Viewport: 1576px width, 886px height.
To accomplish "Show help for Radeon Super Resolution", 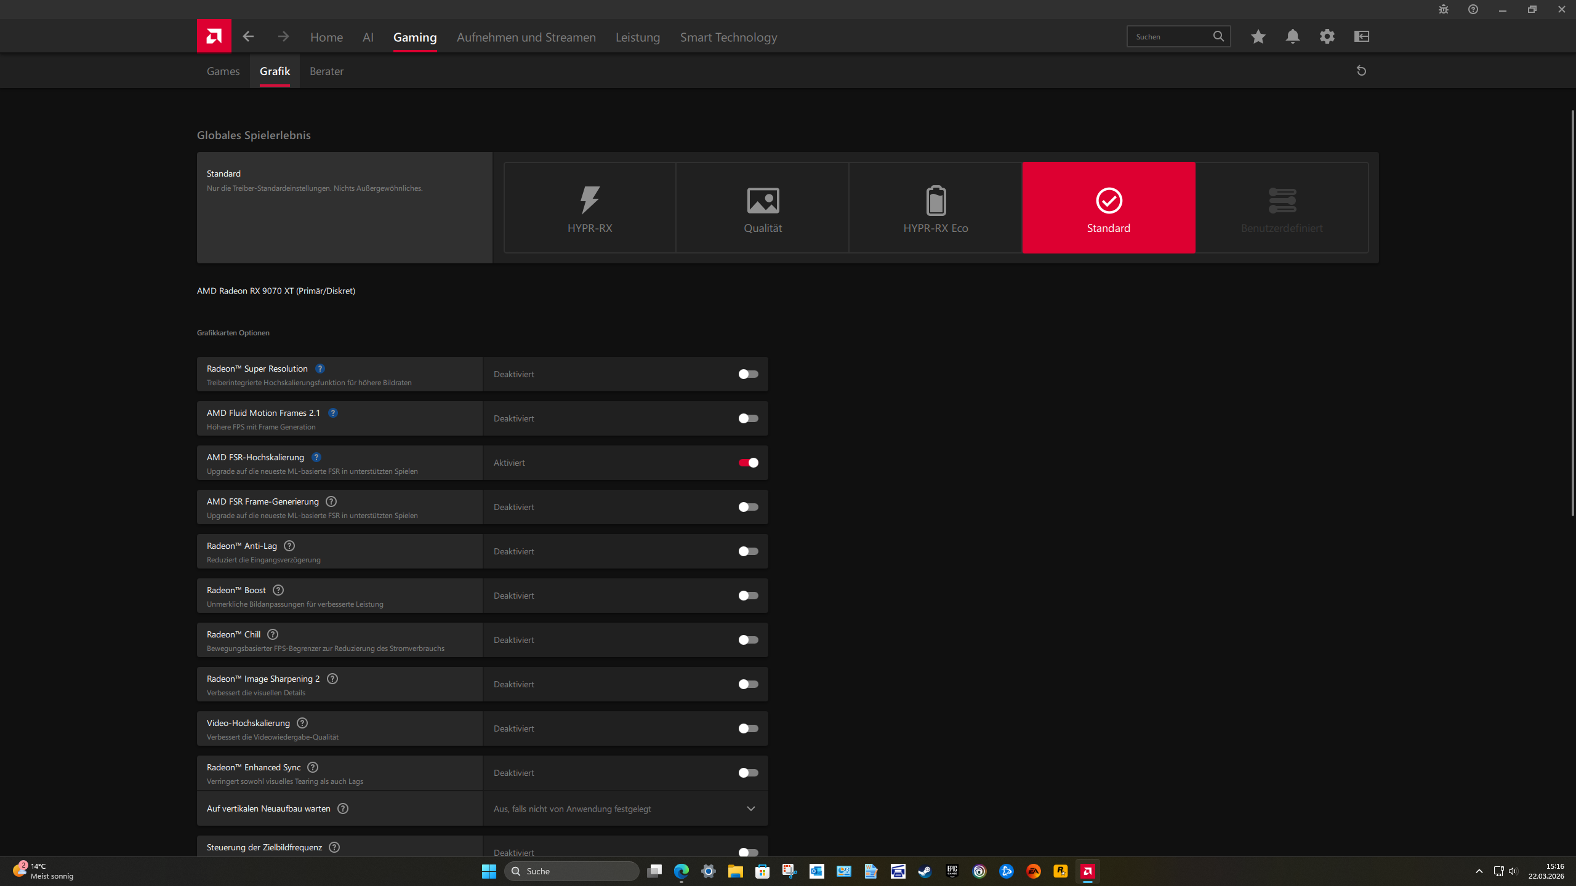I will pos(320,369).
